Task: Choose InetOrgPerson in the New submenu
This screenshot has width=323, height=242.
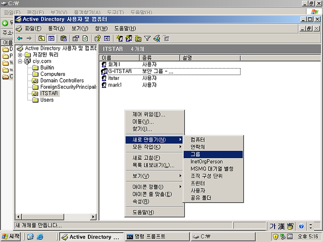Action: [x=213, y=162]
